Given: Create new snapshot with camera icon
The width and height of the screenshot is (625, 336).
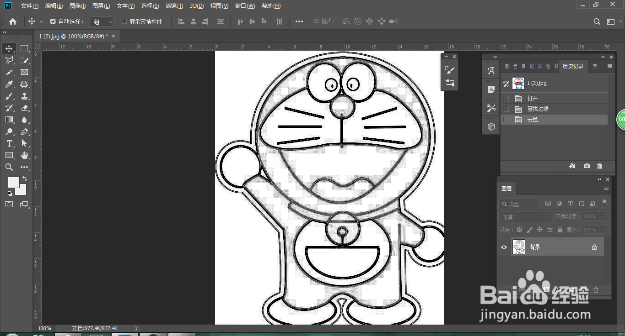Looking at the screenshot, I should click(x=587, y=166).
